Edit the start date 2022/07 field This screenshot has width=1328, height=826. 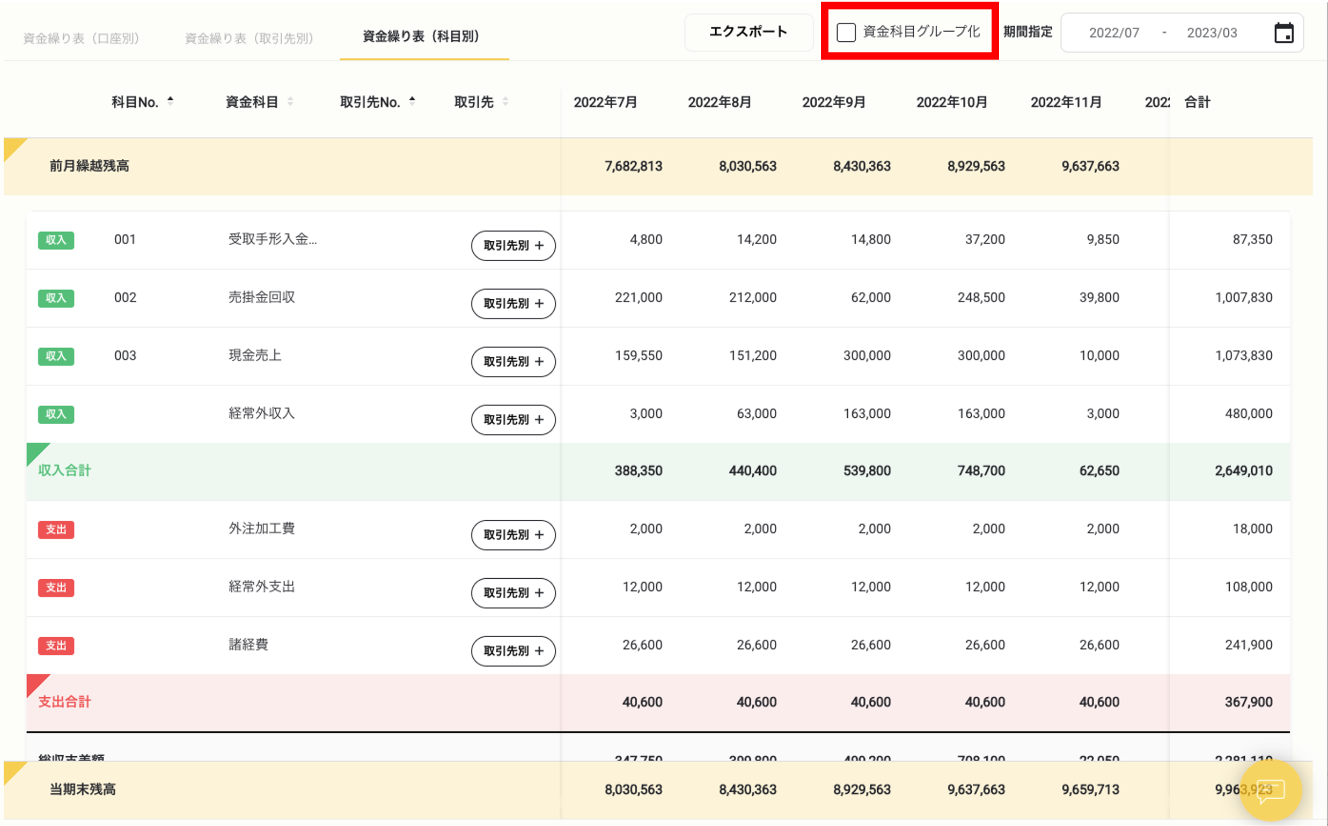[1114, 33]
